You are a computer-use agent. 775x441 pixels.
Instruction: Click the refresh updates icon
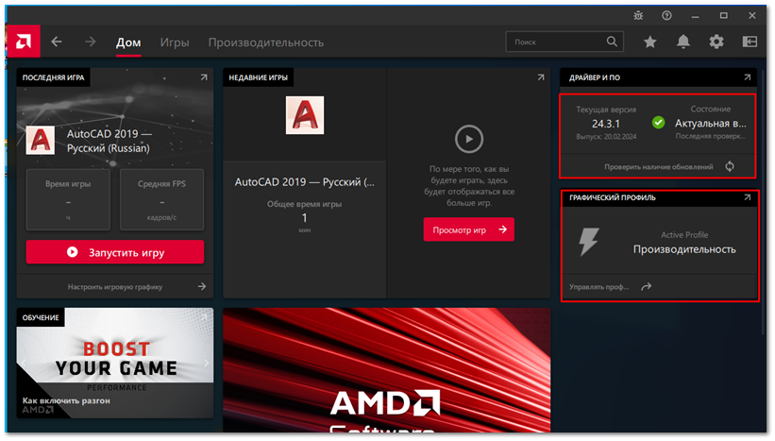tap(730, 166)
